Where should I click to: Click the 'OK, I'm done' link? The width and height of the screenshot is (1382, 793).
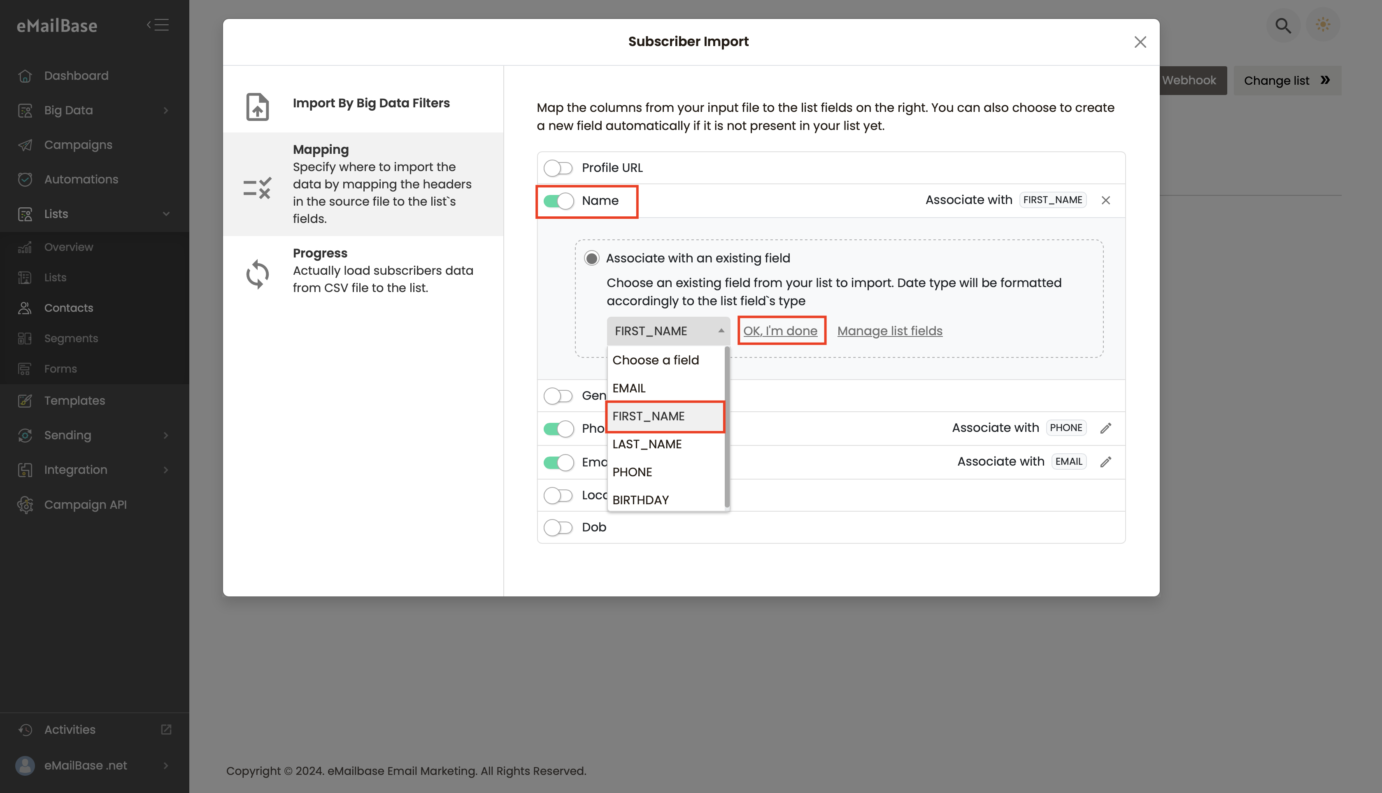[x=780, y=331]
